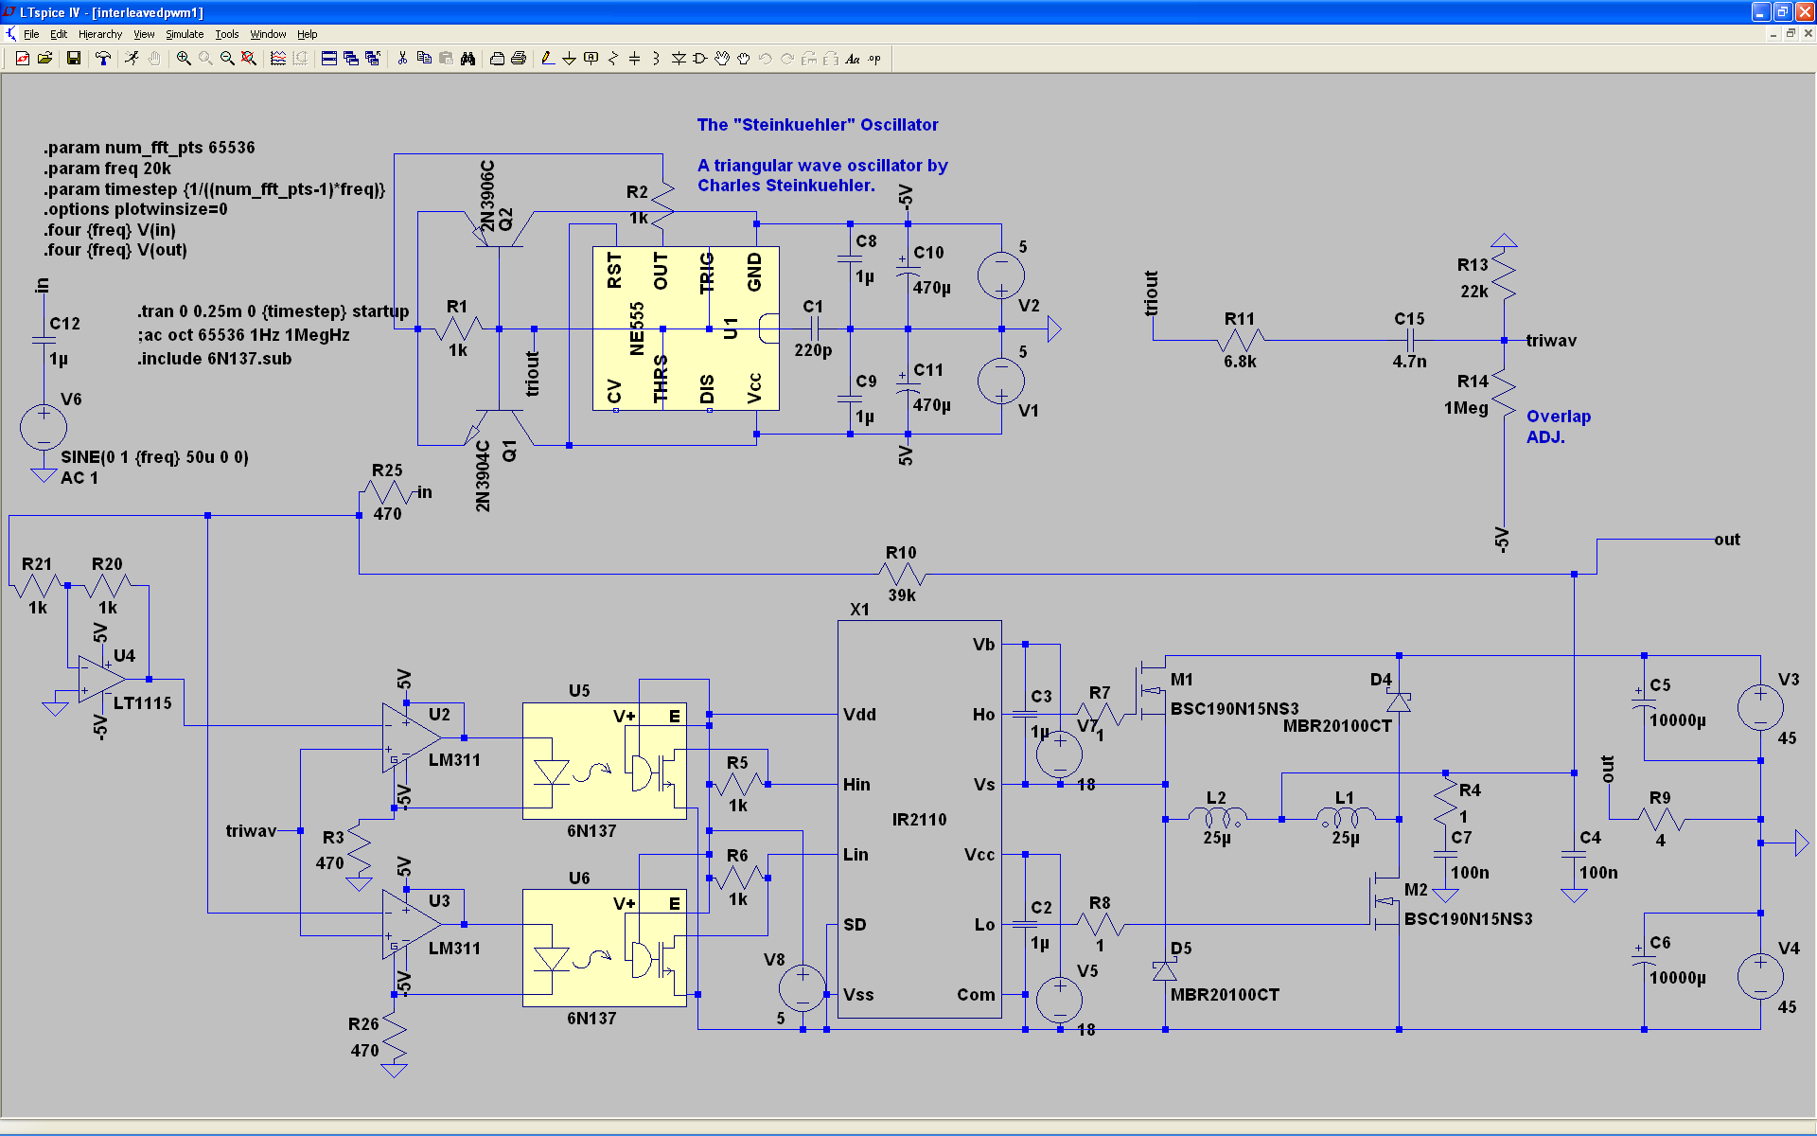
Task: Click the M1 'BSC190N15NS3' MOSFET label
Action: [x=1235, y=709]
